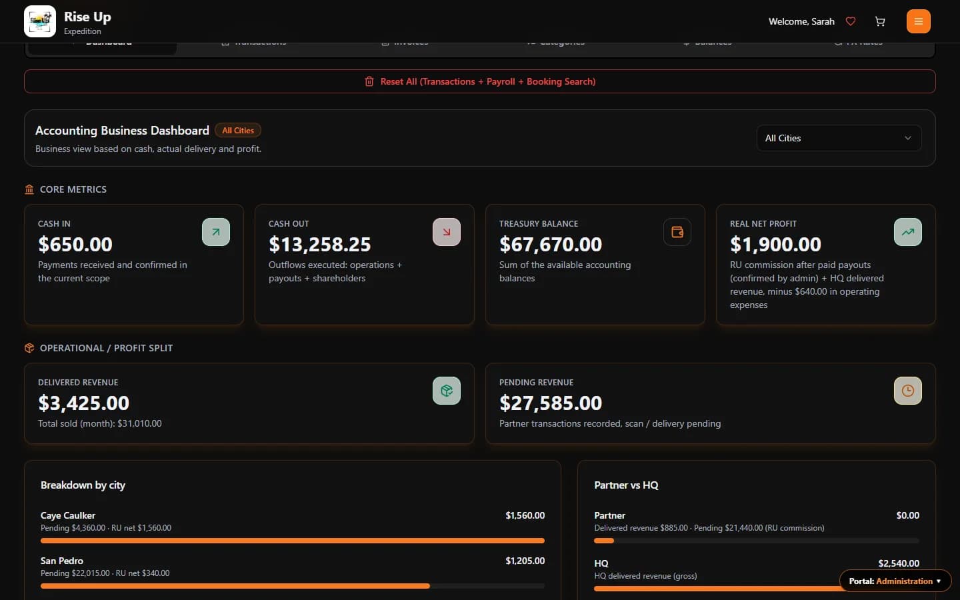
Task: Expand the All Cities chevron arrow
Action: point(907,138)
